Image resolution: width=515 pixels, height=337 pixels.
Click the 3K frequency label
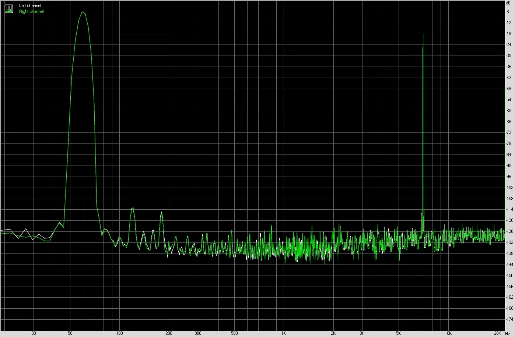[362, 333]
